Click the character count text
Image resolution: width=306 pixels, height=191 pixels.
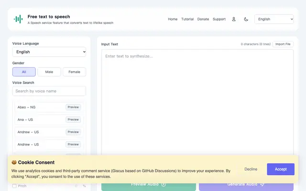pyautogui.click(x=256, y=44)
